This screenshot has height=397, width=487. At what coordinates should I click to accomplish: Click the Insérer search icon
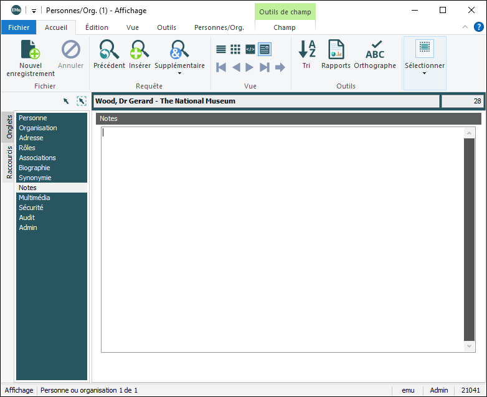139,50
